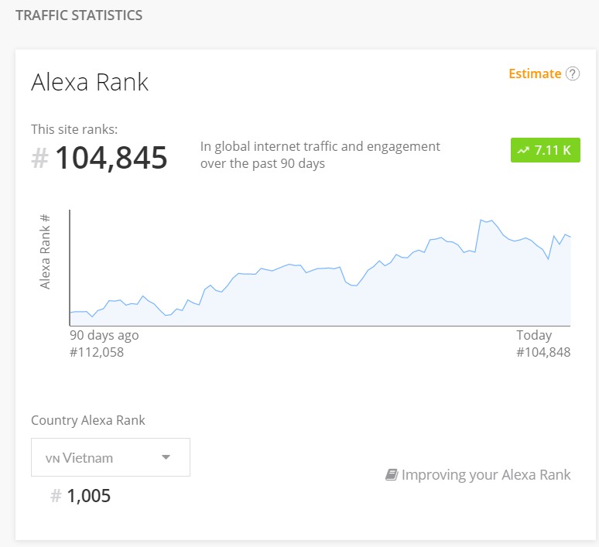
Task: Click the green 7.11 K rank change badge
Action: [x=545, y=150]
